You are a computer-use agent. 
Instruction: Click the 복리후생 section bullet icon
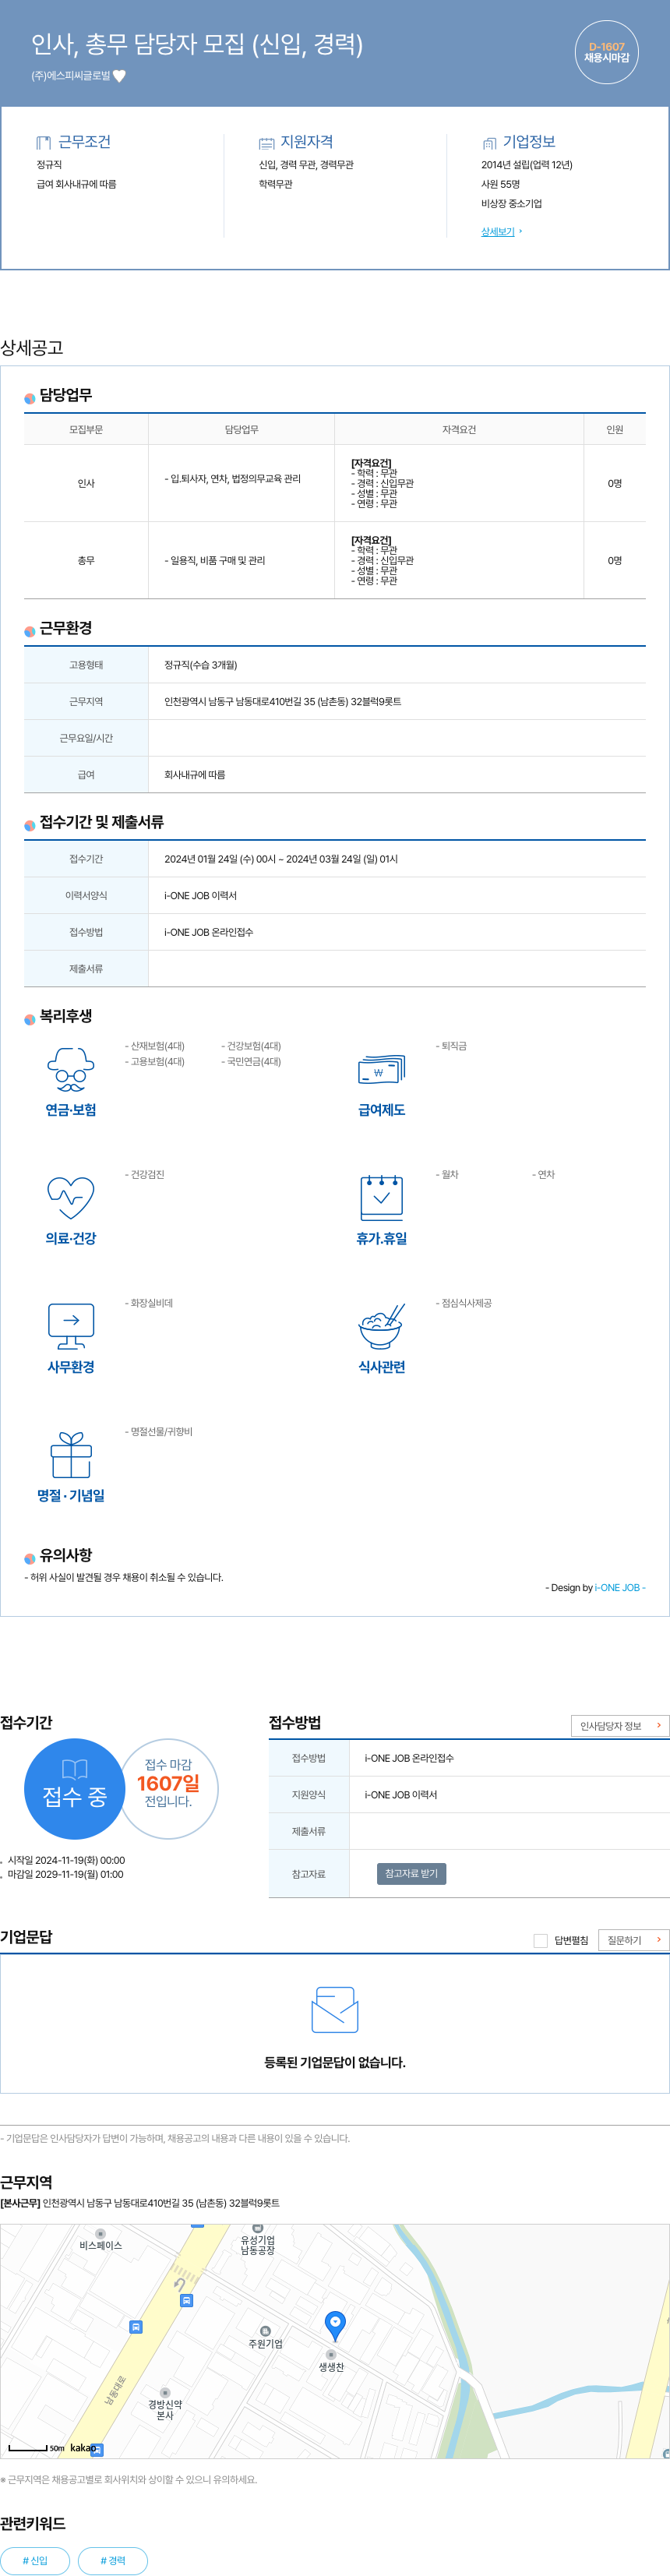click(30, 1019)
